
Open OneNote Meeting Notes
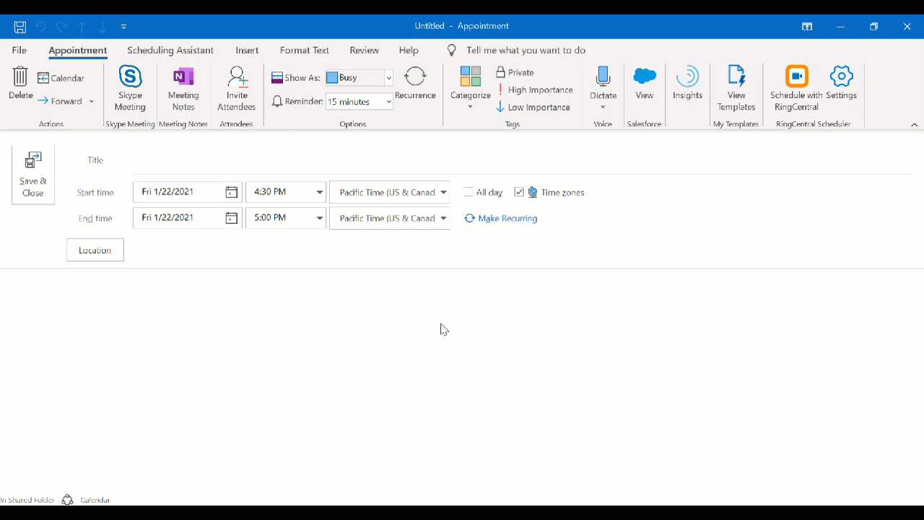click(x=183, y=77)
